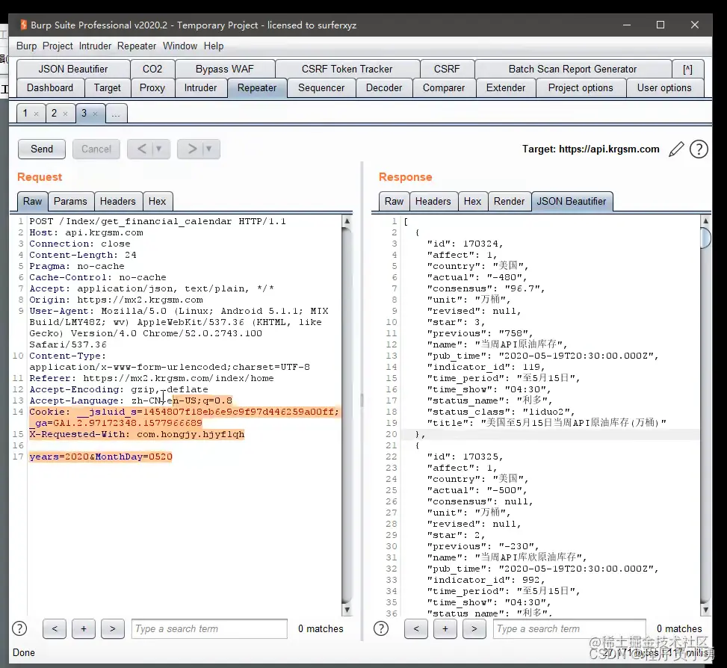Click the request scrollbar down arrow
This screenshot has height=668, width=727.
pos(347,610)
